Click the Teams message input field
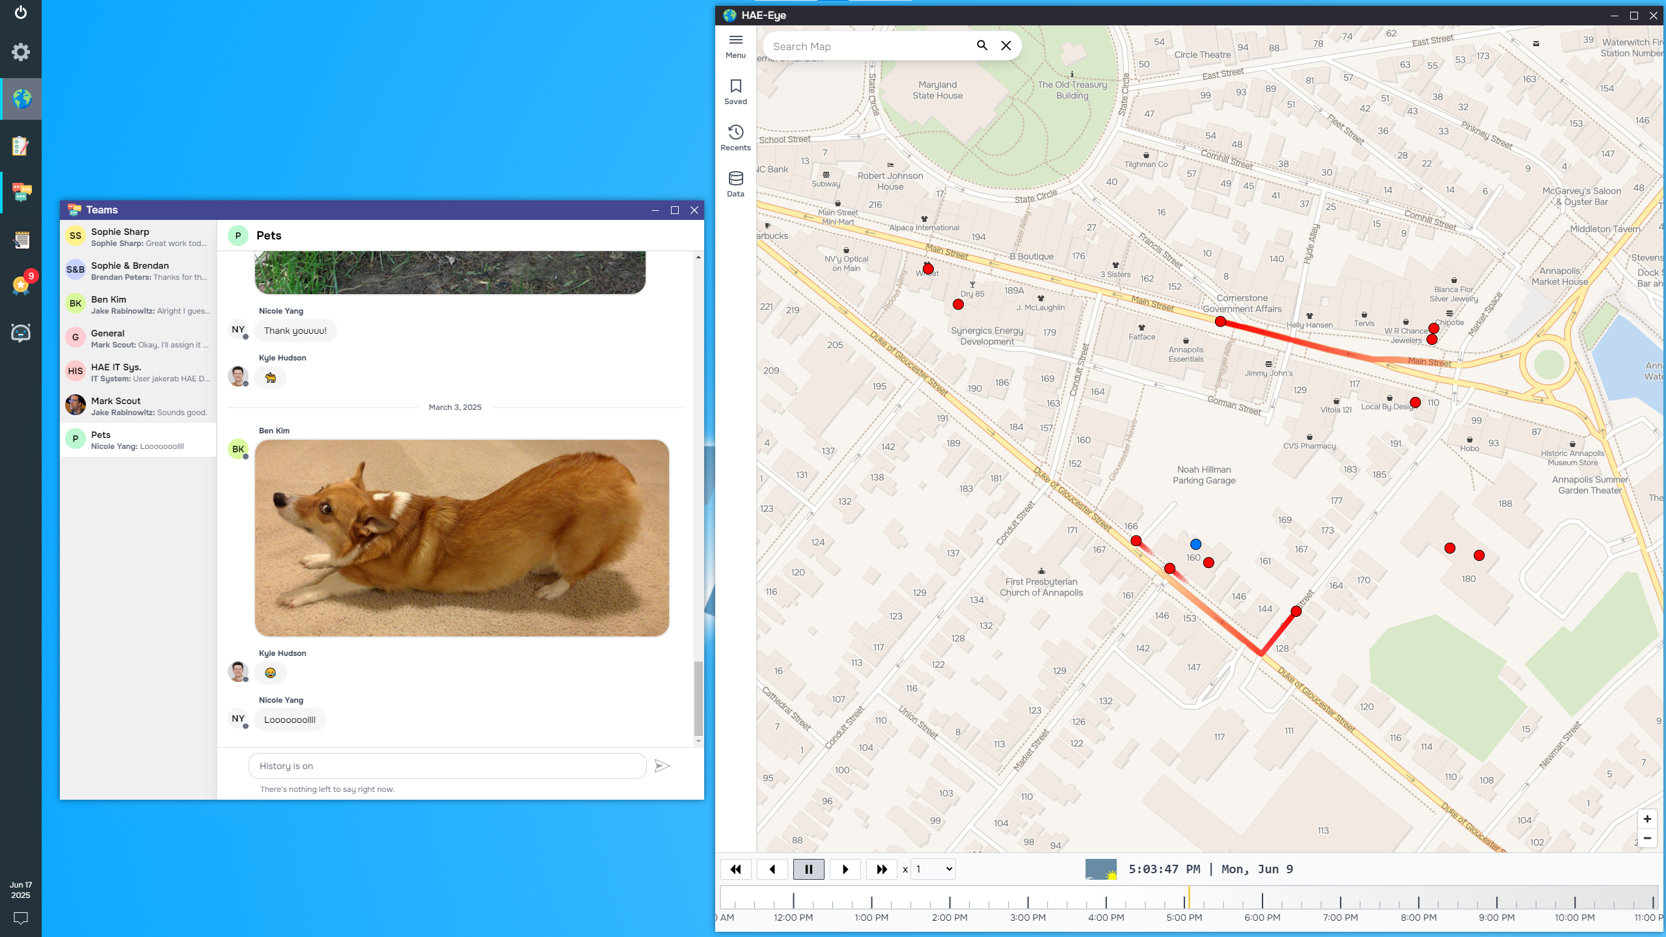1666x937 pixels. [447, 766]
